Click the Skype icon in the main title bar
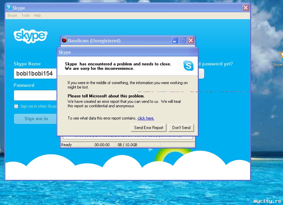 coord(9,7)
